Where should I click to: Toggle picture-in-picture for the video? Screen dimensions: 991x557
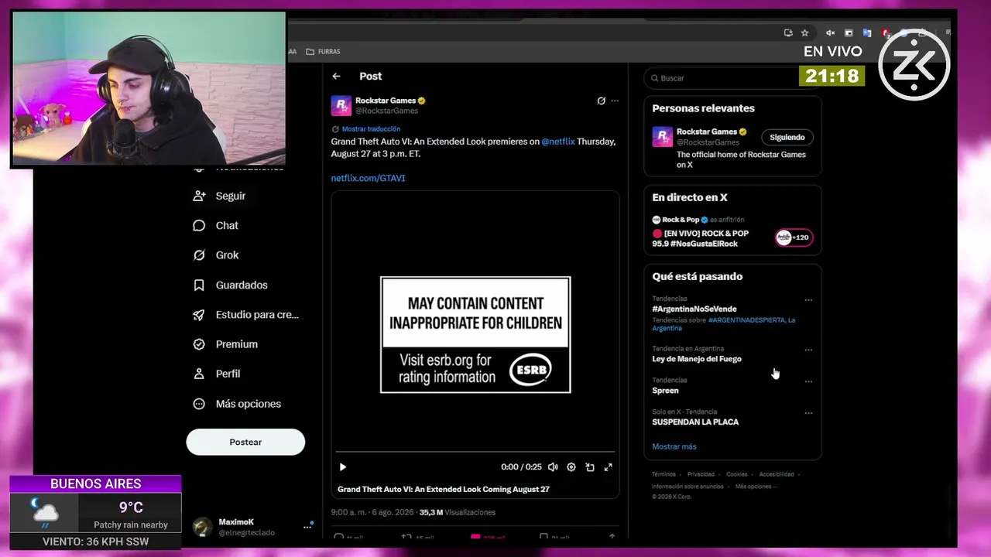590,467
